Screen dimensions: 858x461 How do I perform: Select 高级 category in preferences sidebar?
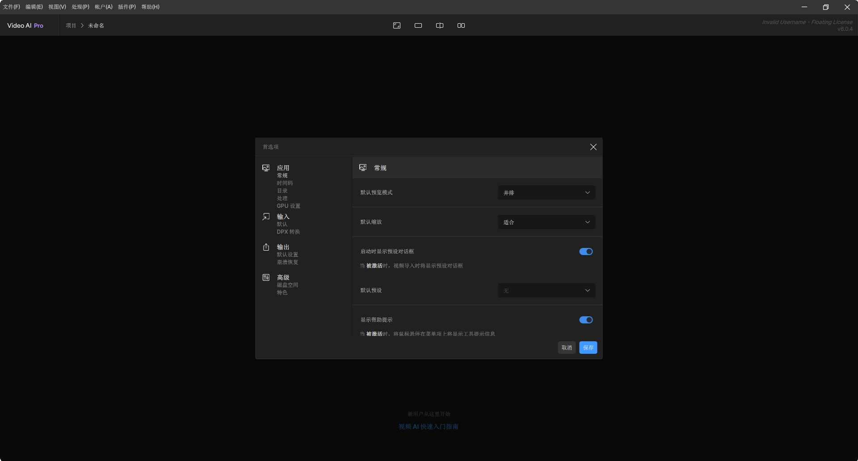(283, 277)
